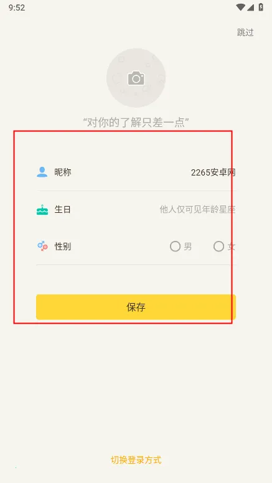Click the 性别 label

(x=63, y=246)
